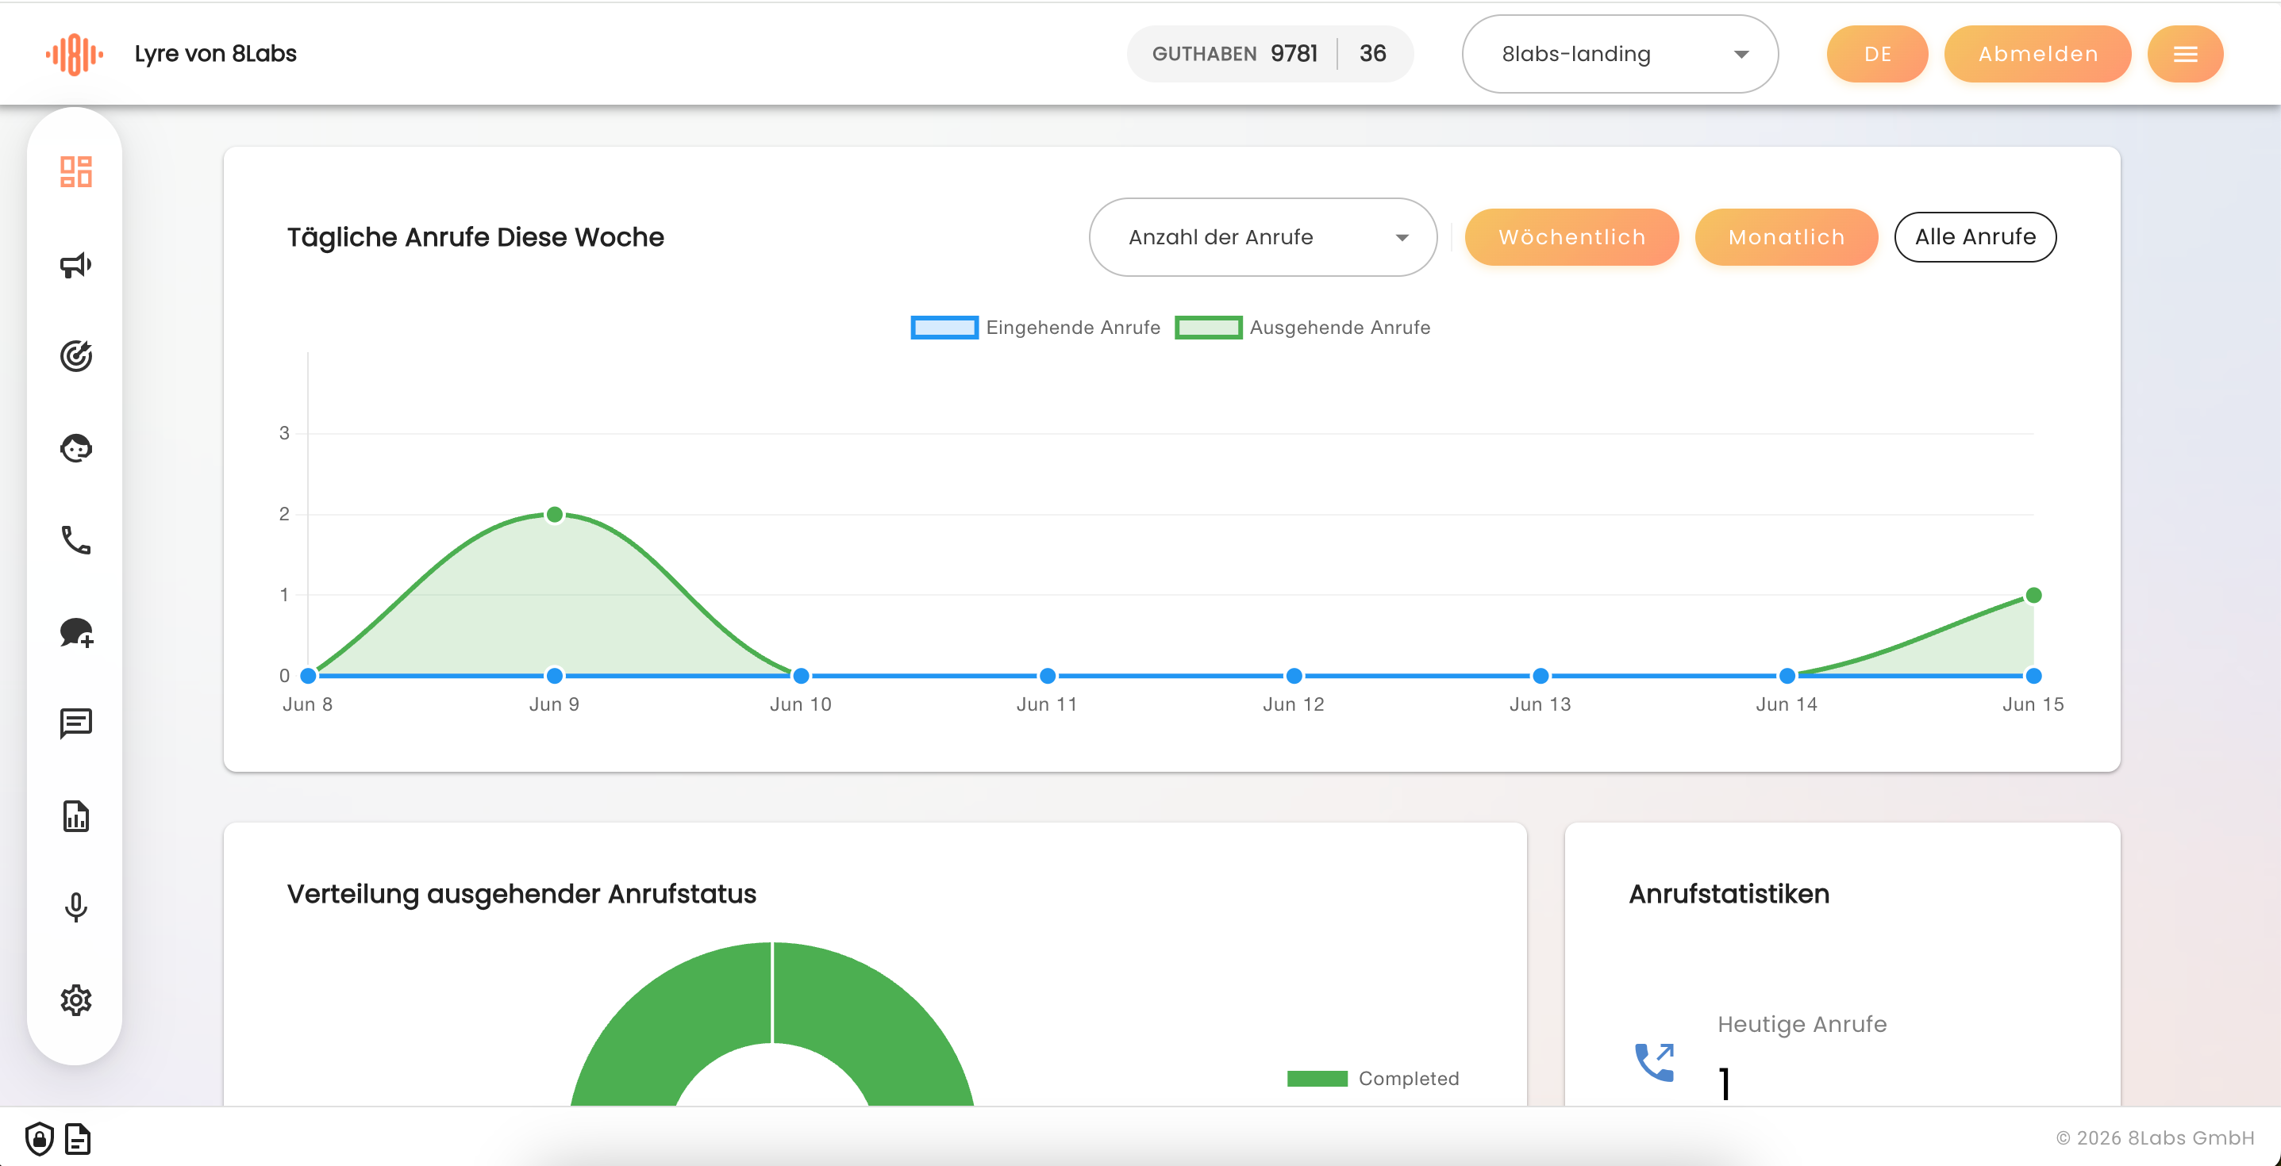This screenshot has height=1166, width=2281.
Task: Click the privacy shield icon in footer
Action: click(x=39, y=1138)
